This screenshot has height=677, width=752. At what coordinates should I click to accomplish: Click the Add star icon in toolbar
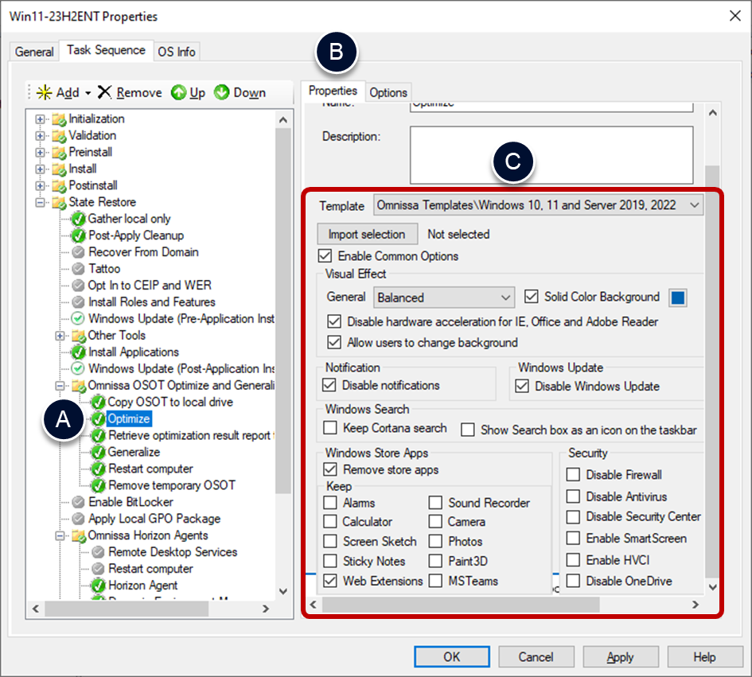[x=44, y=92]
